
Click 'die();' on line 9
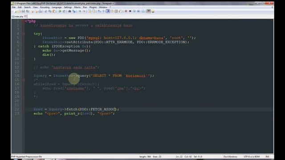49,55
